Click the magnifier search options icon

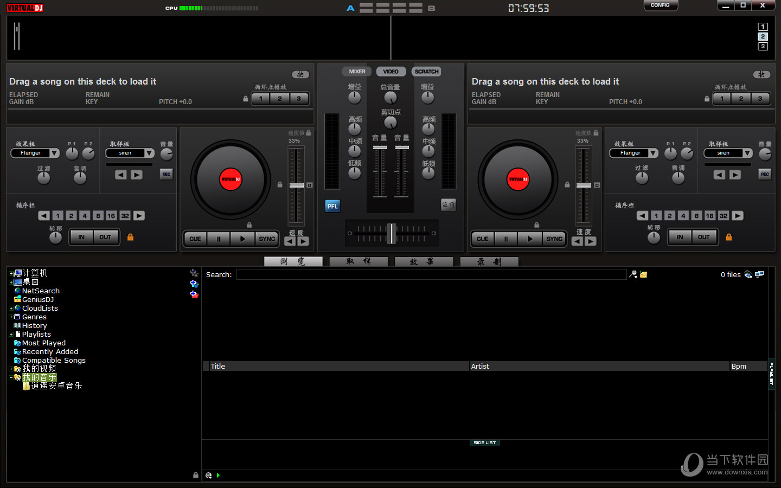[x=632, y=274]
